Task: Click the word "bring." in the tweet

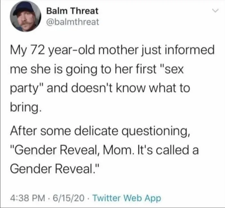Action: pos(26,106)
